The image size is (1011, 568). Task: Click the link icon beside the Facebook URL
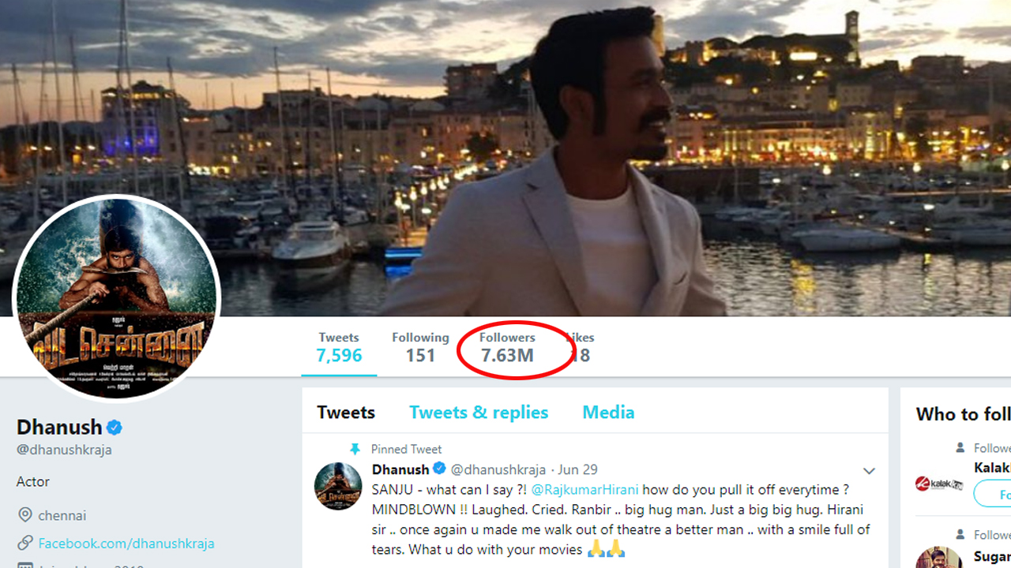24,543
